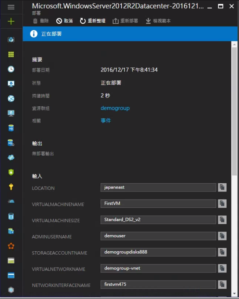Viewport: 239px width, 299px height.
Task: Click the Standard_DS2_v2 size field
Action: click(x=158, y=220)
